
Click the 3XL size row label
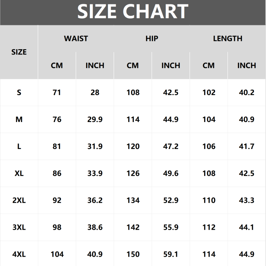coord(19,227)
